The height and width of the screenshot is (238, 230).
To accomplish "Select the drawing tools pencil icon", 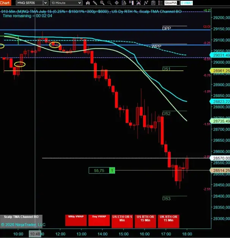I will point(95,3).
